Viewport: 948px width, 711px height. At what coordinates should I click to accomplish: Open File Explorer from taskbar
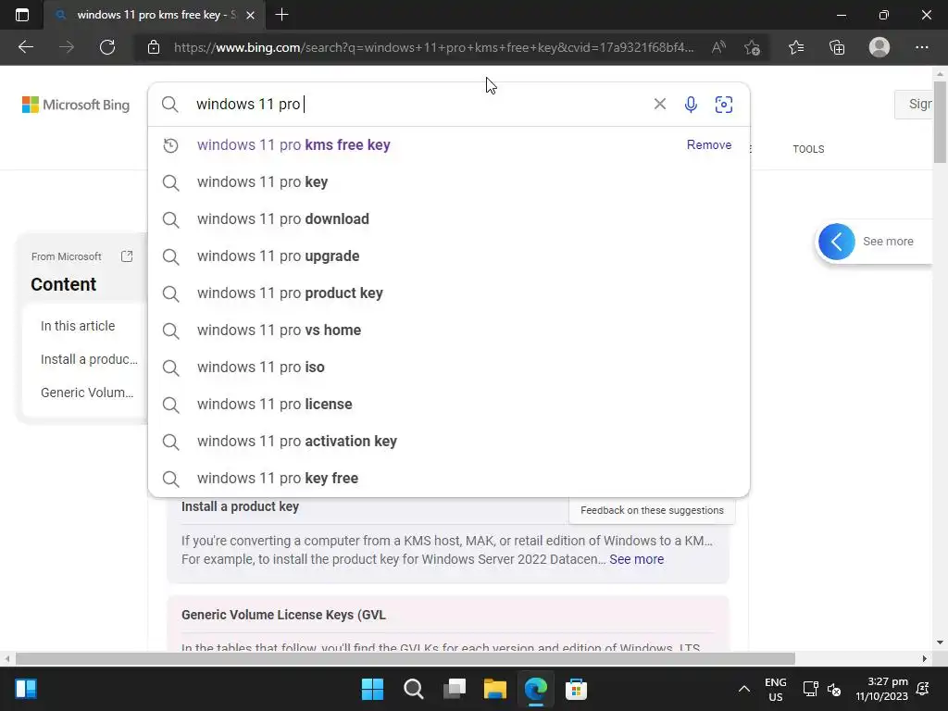coord(494,689)
